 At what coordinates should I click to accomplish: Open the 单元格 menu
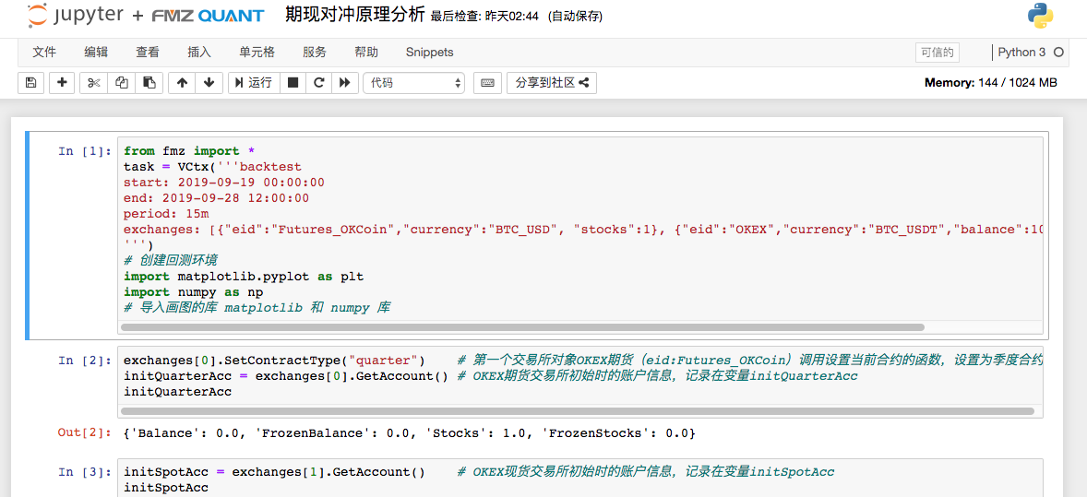pyautogui.click(x=257, y=52)
